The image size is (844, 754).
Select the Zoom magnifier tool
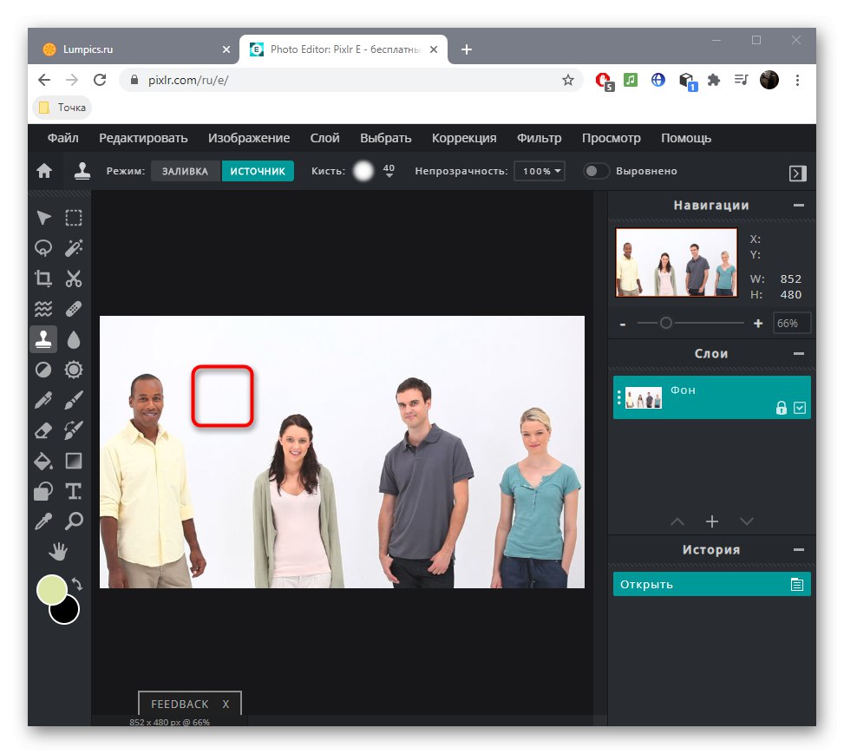click(x=74, y=521)
